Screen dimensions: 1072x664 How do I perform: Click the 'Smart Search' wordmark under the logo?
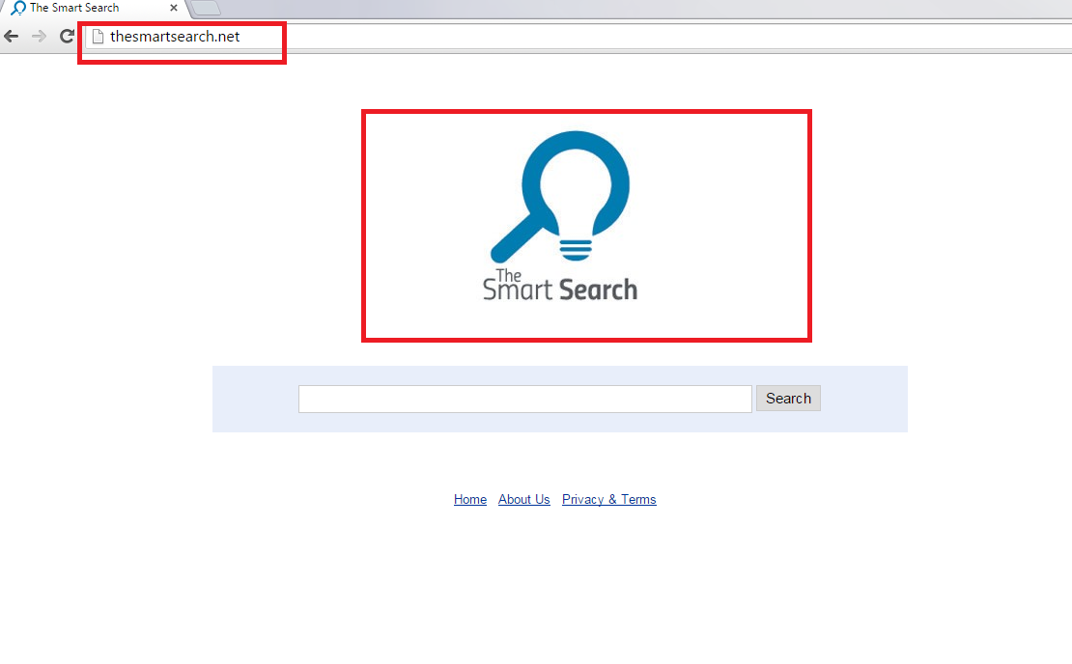click(560, 288)
